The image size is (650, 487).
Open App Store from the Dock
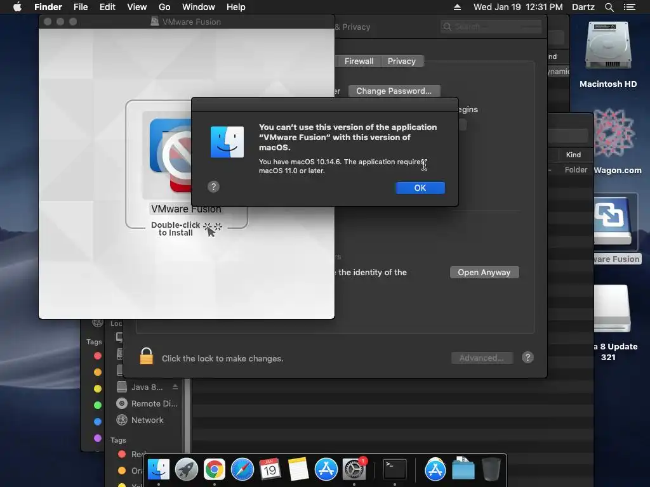click(326, 470)
